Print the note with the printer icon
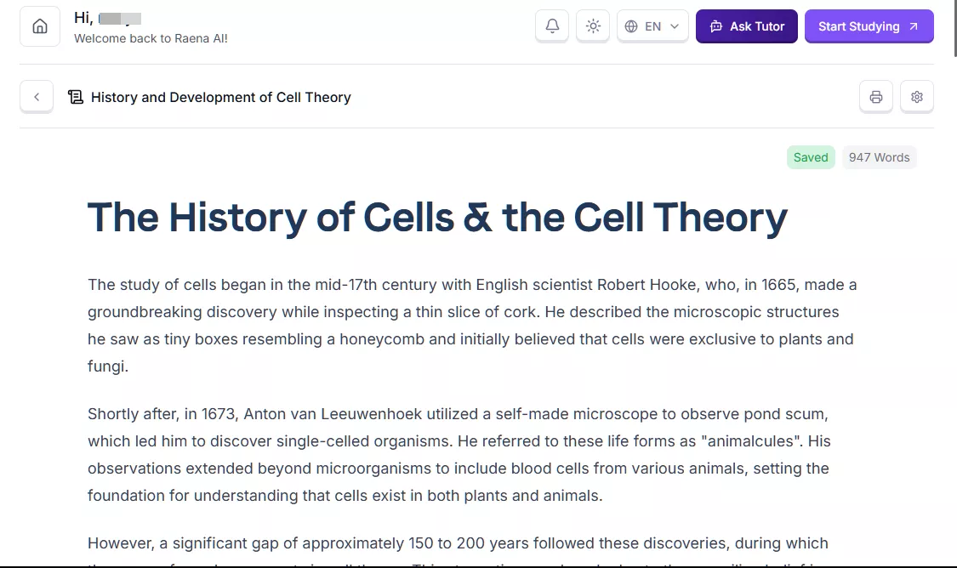Screen dimensions: 957x568 tap(876, 97)
